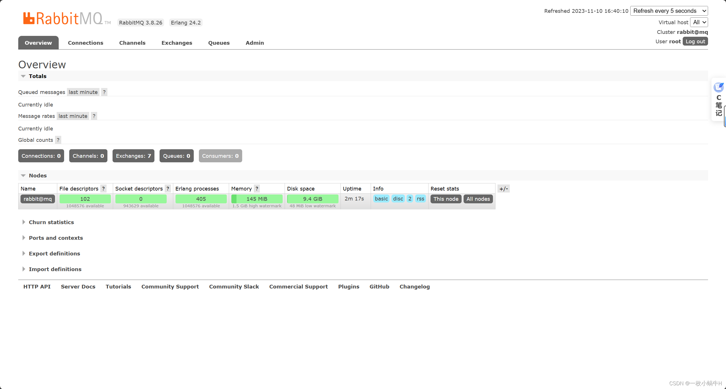Screen dimensions: 726x389
Task: Click the Memory 145 MiB usage bar
Action: [257, 199]
